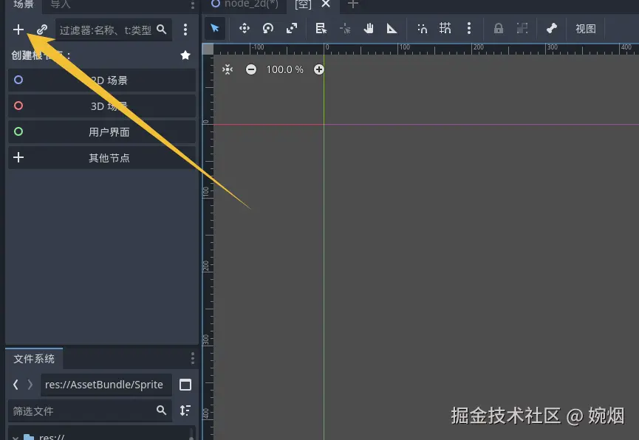
Task: Instantiate child scene via link icon
Action: coord(42,30)
